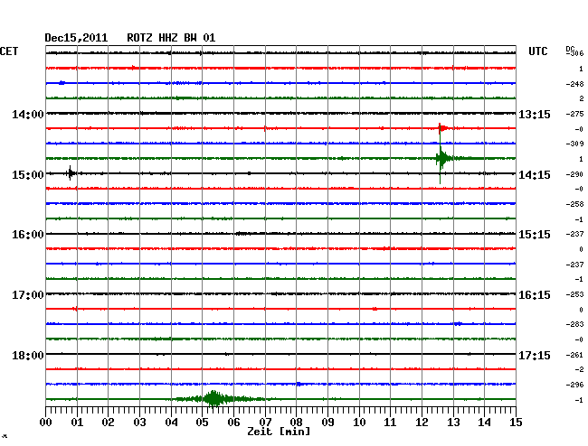
Task: Pick minute '07' on the time axis
Action: coord(265,422)
